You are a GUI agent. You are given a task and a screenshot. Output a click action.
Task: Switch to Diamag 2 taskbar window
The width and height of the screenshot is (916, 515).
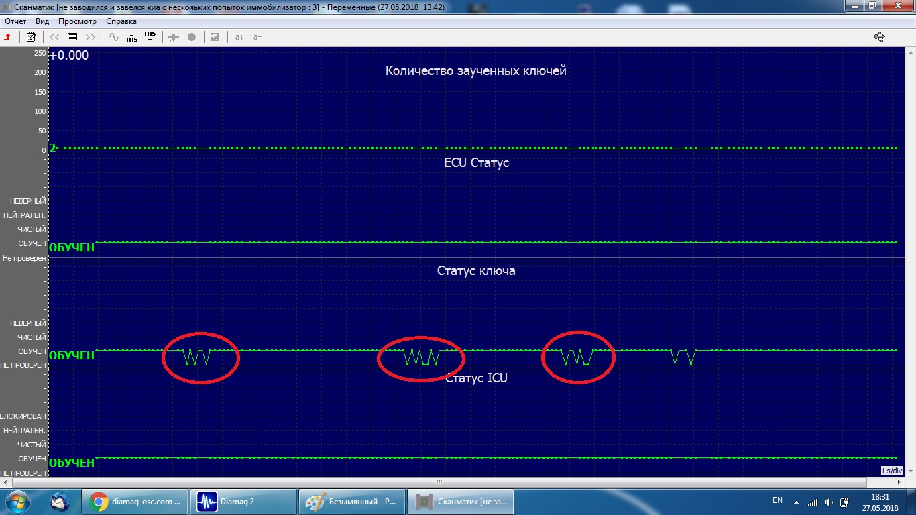pos(243,501)
